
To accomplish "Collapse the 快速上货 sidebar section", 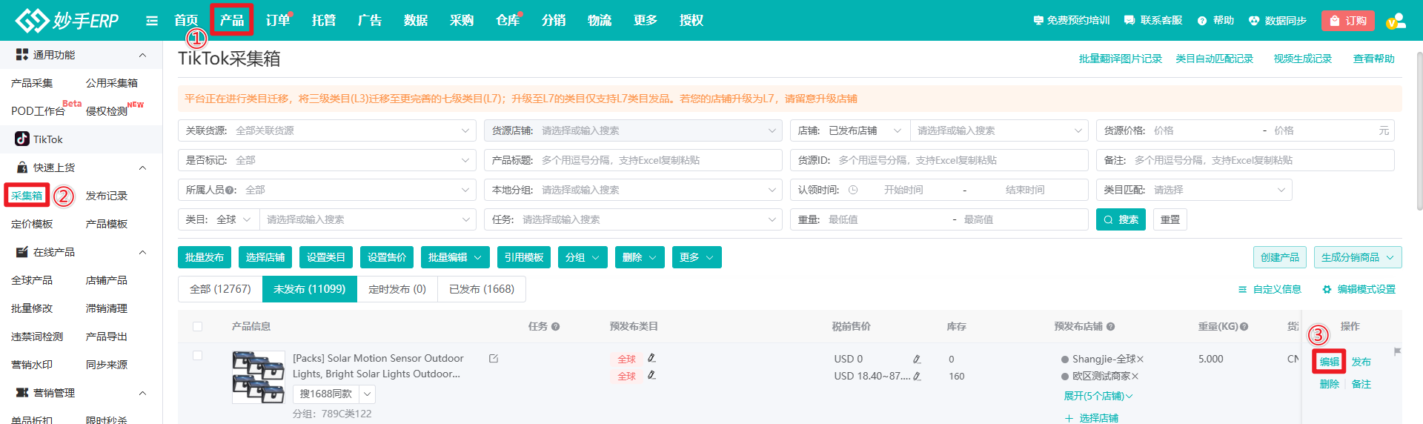I will 142,168.
